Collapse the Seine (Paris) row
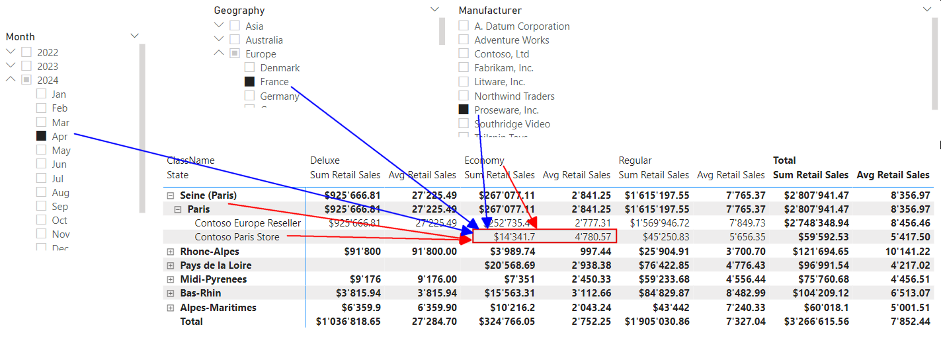This screenshot has width=941, height=348. [x=171, y=195]
